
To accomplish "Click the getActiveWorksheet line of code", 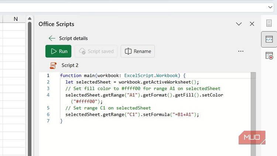I will click(x=132, y=82).
